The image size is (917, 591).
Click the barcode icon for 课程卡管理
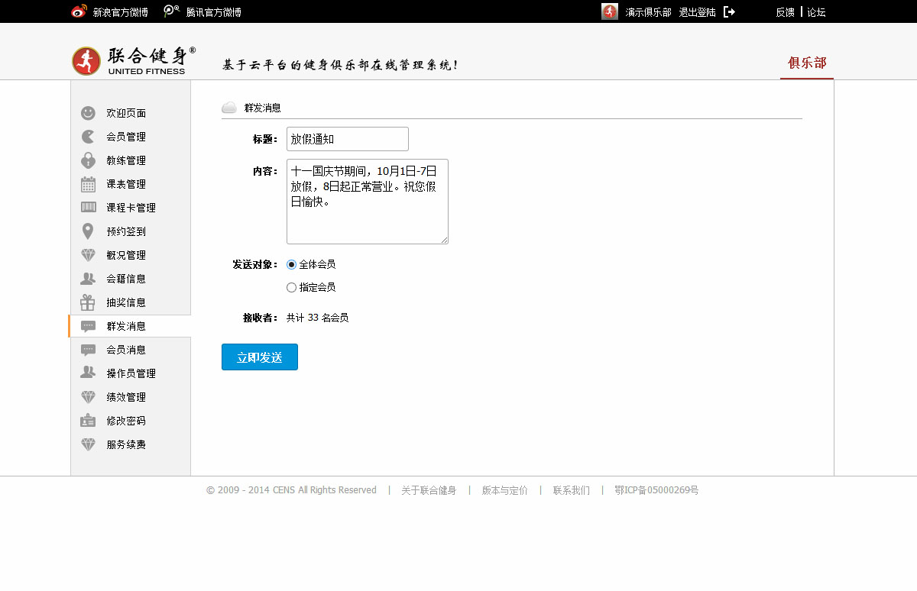pyautogui.click(x=88, y=208)
